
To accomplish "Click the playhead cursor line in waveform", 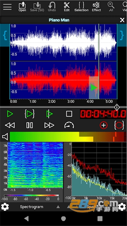I will tap(99, 61).
